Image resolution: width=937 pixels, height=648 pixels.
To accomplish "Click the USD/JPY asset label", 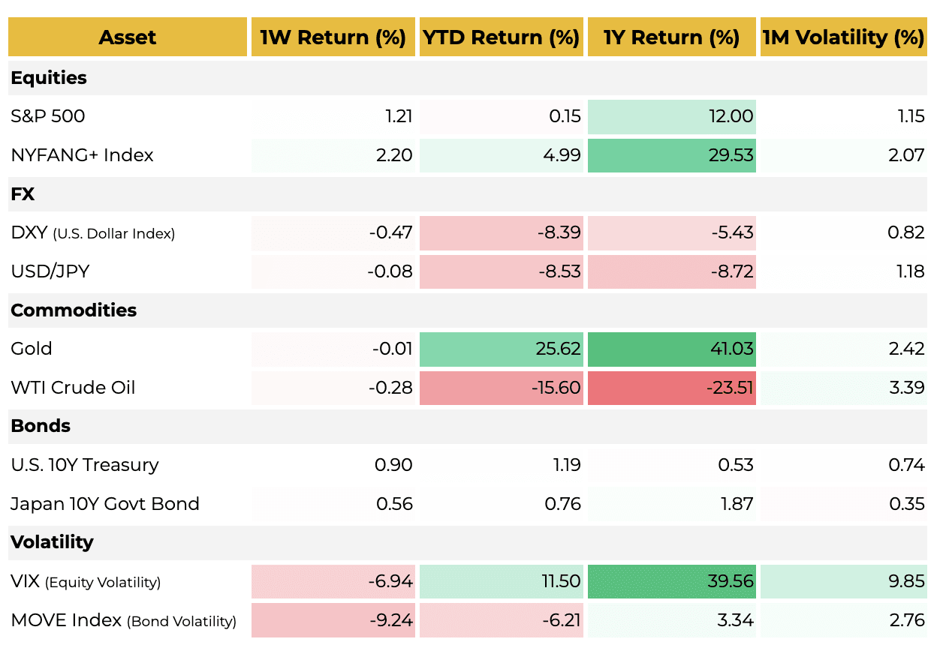I will (x=50, y=271).
